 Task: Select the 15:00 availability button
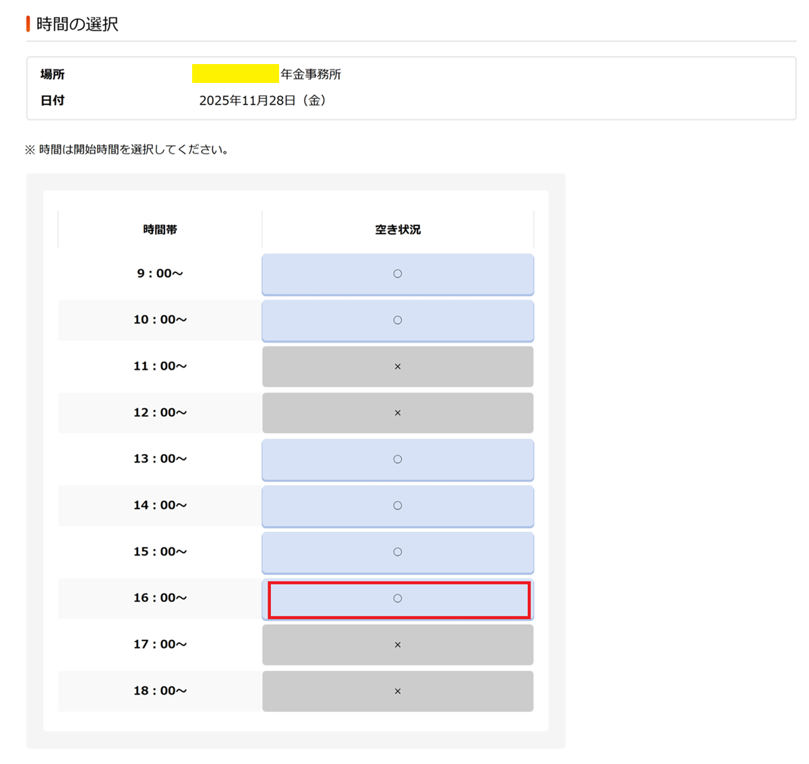pos(397,552)
